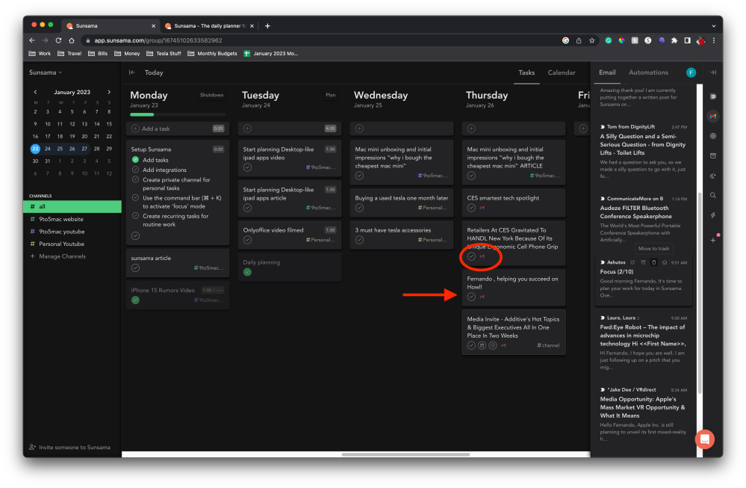Click Monday's green progress bar
This screenshot has height=488, width=746.
tap(142, 114)
